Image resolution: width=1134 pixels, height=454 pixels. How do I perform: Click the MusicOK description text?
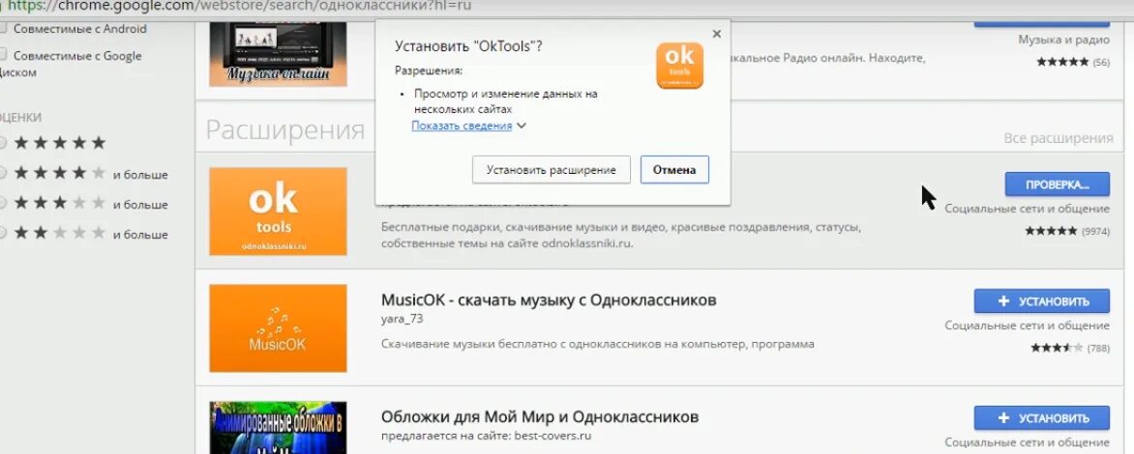[x=597, y=344]
